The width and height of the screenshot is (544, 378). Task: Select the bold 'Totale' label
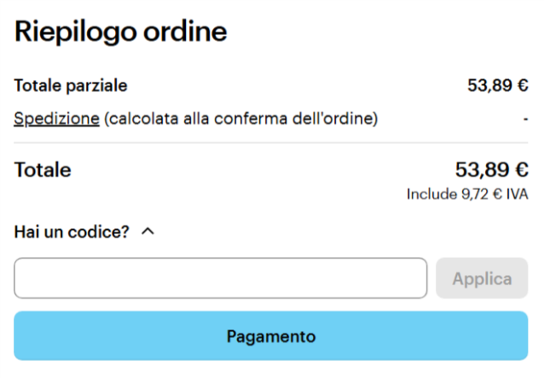[x=43, y=170]
